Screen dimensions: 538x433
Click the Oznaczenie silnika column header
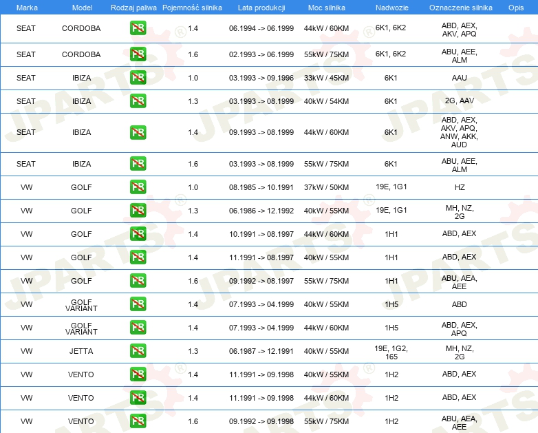point(461,8)
